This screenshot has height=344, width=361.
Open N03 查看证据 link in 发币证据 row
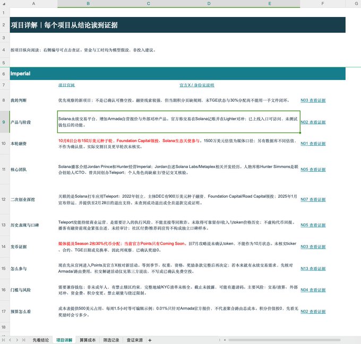tap(313, 247)
